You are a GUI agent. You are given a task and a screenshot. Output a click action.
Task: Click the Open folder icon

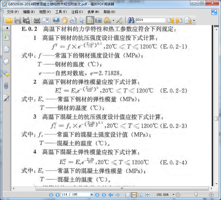coord(9,20)
